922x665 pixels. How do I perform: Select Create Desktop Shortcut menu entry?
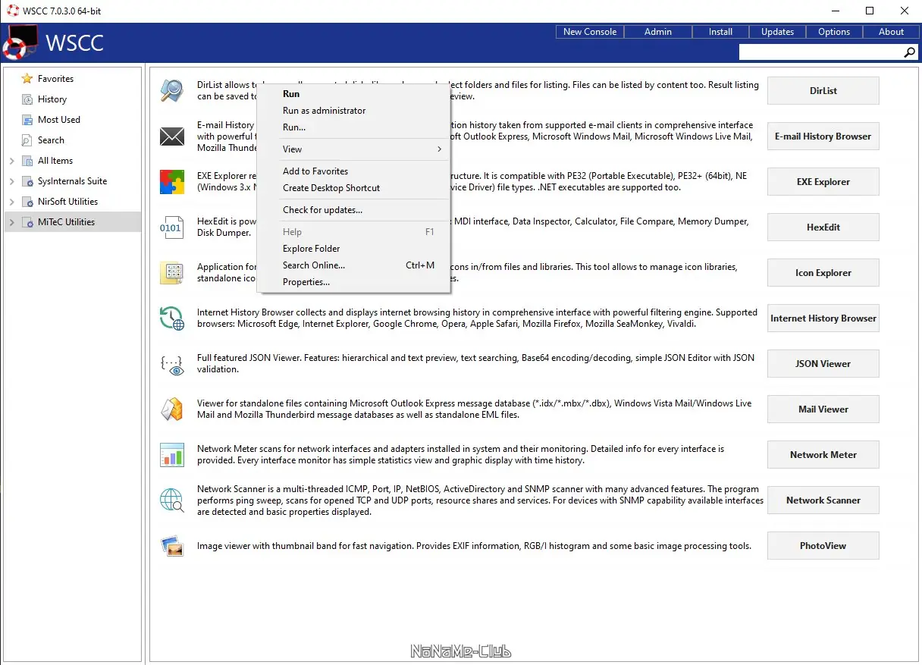click(330, 188)
